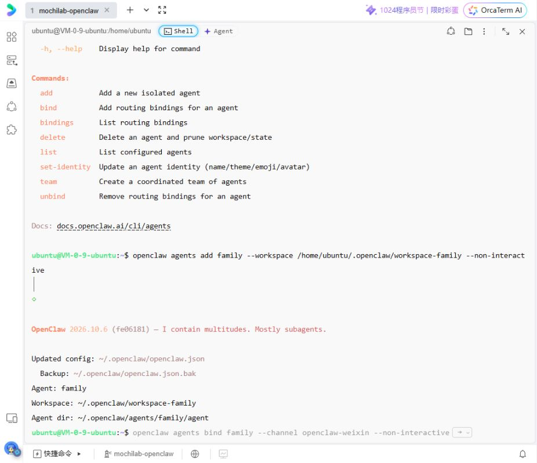537x463 pixels.
Task: Switch to Agent mode
Action: 219,31
